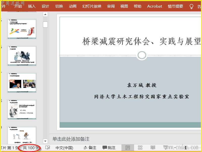
Task: Select the 审阅 ribbon tab
Action: click(x=111, y=6)
